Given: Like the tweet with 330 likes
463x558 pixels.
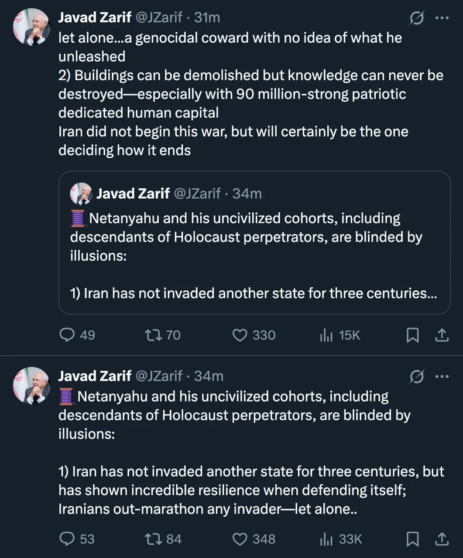Looking at the screenshot, I should point(240,335).
